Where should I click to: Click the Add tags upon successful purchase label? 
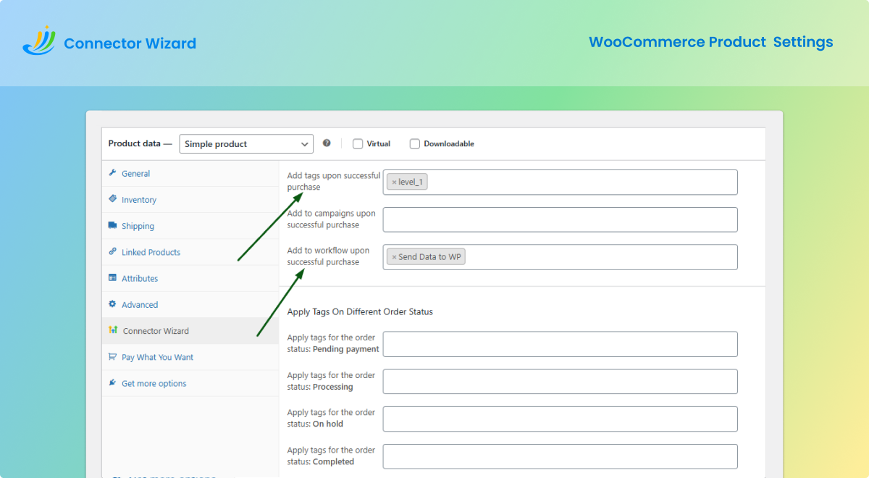point(334,181)
